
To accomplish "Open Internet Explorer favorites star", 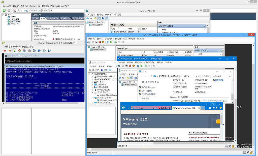I will point(214,108).
